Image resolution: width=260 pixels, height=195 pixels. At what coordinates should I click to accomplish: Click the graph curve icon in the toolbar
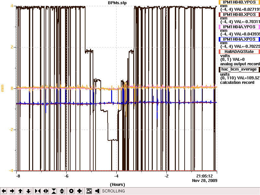pyautogui.click(x=89, y=191)
